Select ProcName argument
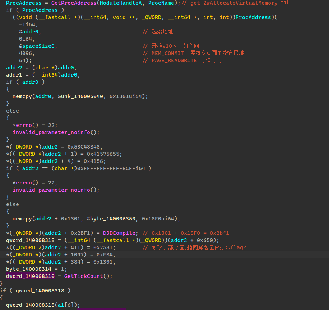Screen dimensions: 329x310 (161, 3)
